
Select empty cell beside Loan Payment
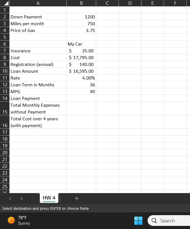pos(81,98)
